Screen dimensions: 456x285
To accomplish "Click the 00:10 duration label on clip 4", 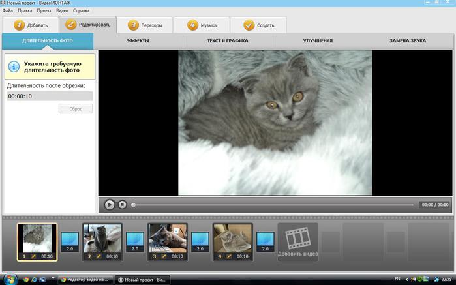I will point(242,256).
